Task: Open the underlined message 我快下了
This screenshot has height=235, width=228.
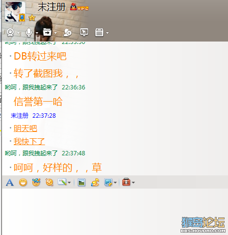Action: point(29,141)
